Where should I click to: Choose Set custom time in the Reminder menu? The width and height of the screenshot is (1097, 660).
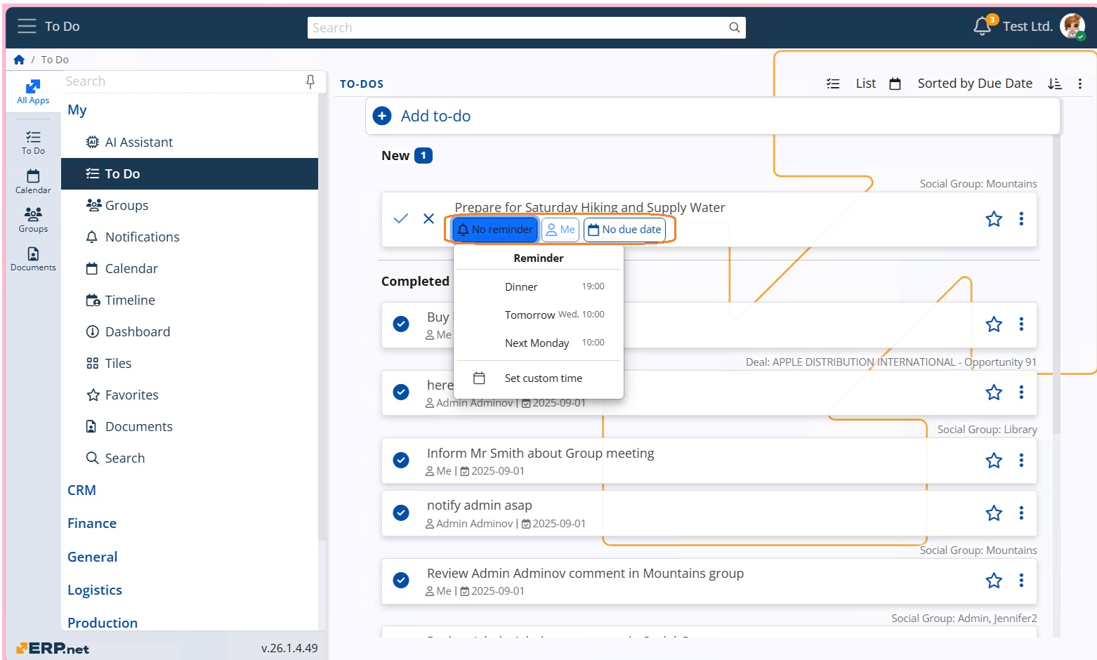pos(539,378)
